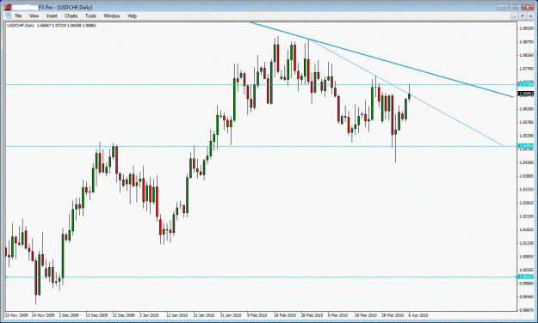Open the View menu
Screen dimensions: 538x323
34,15
